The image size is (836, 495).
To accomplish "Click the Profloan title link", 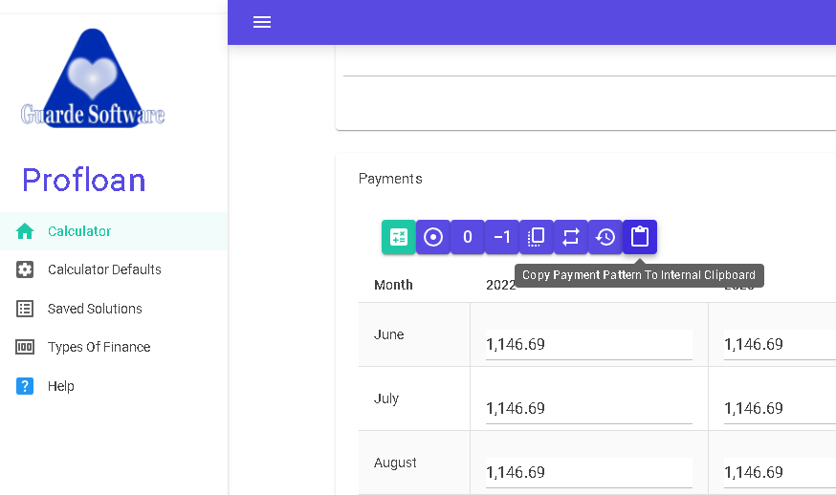I will (84, 180).
